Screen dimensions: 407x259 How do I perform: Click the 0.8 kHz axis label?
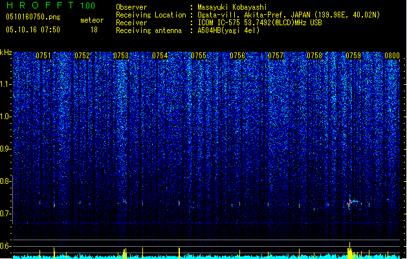coord(6,181)
